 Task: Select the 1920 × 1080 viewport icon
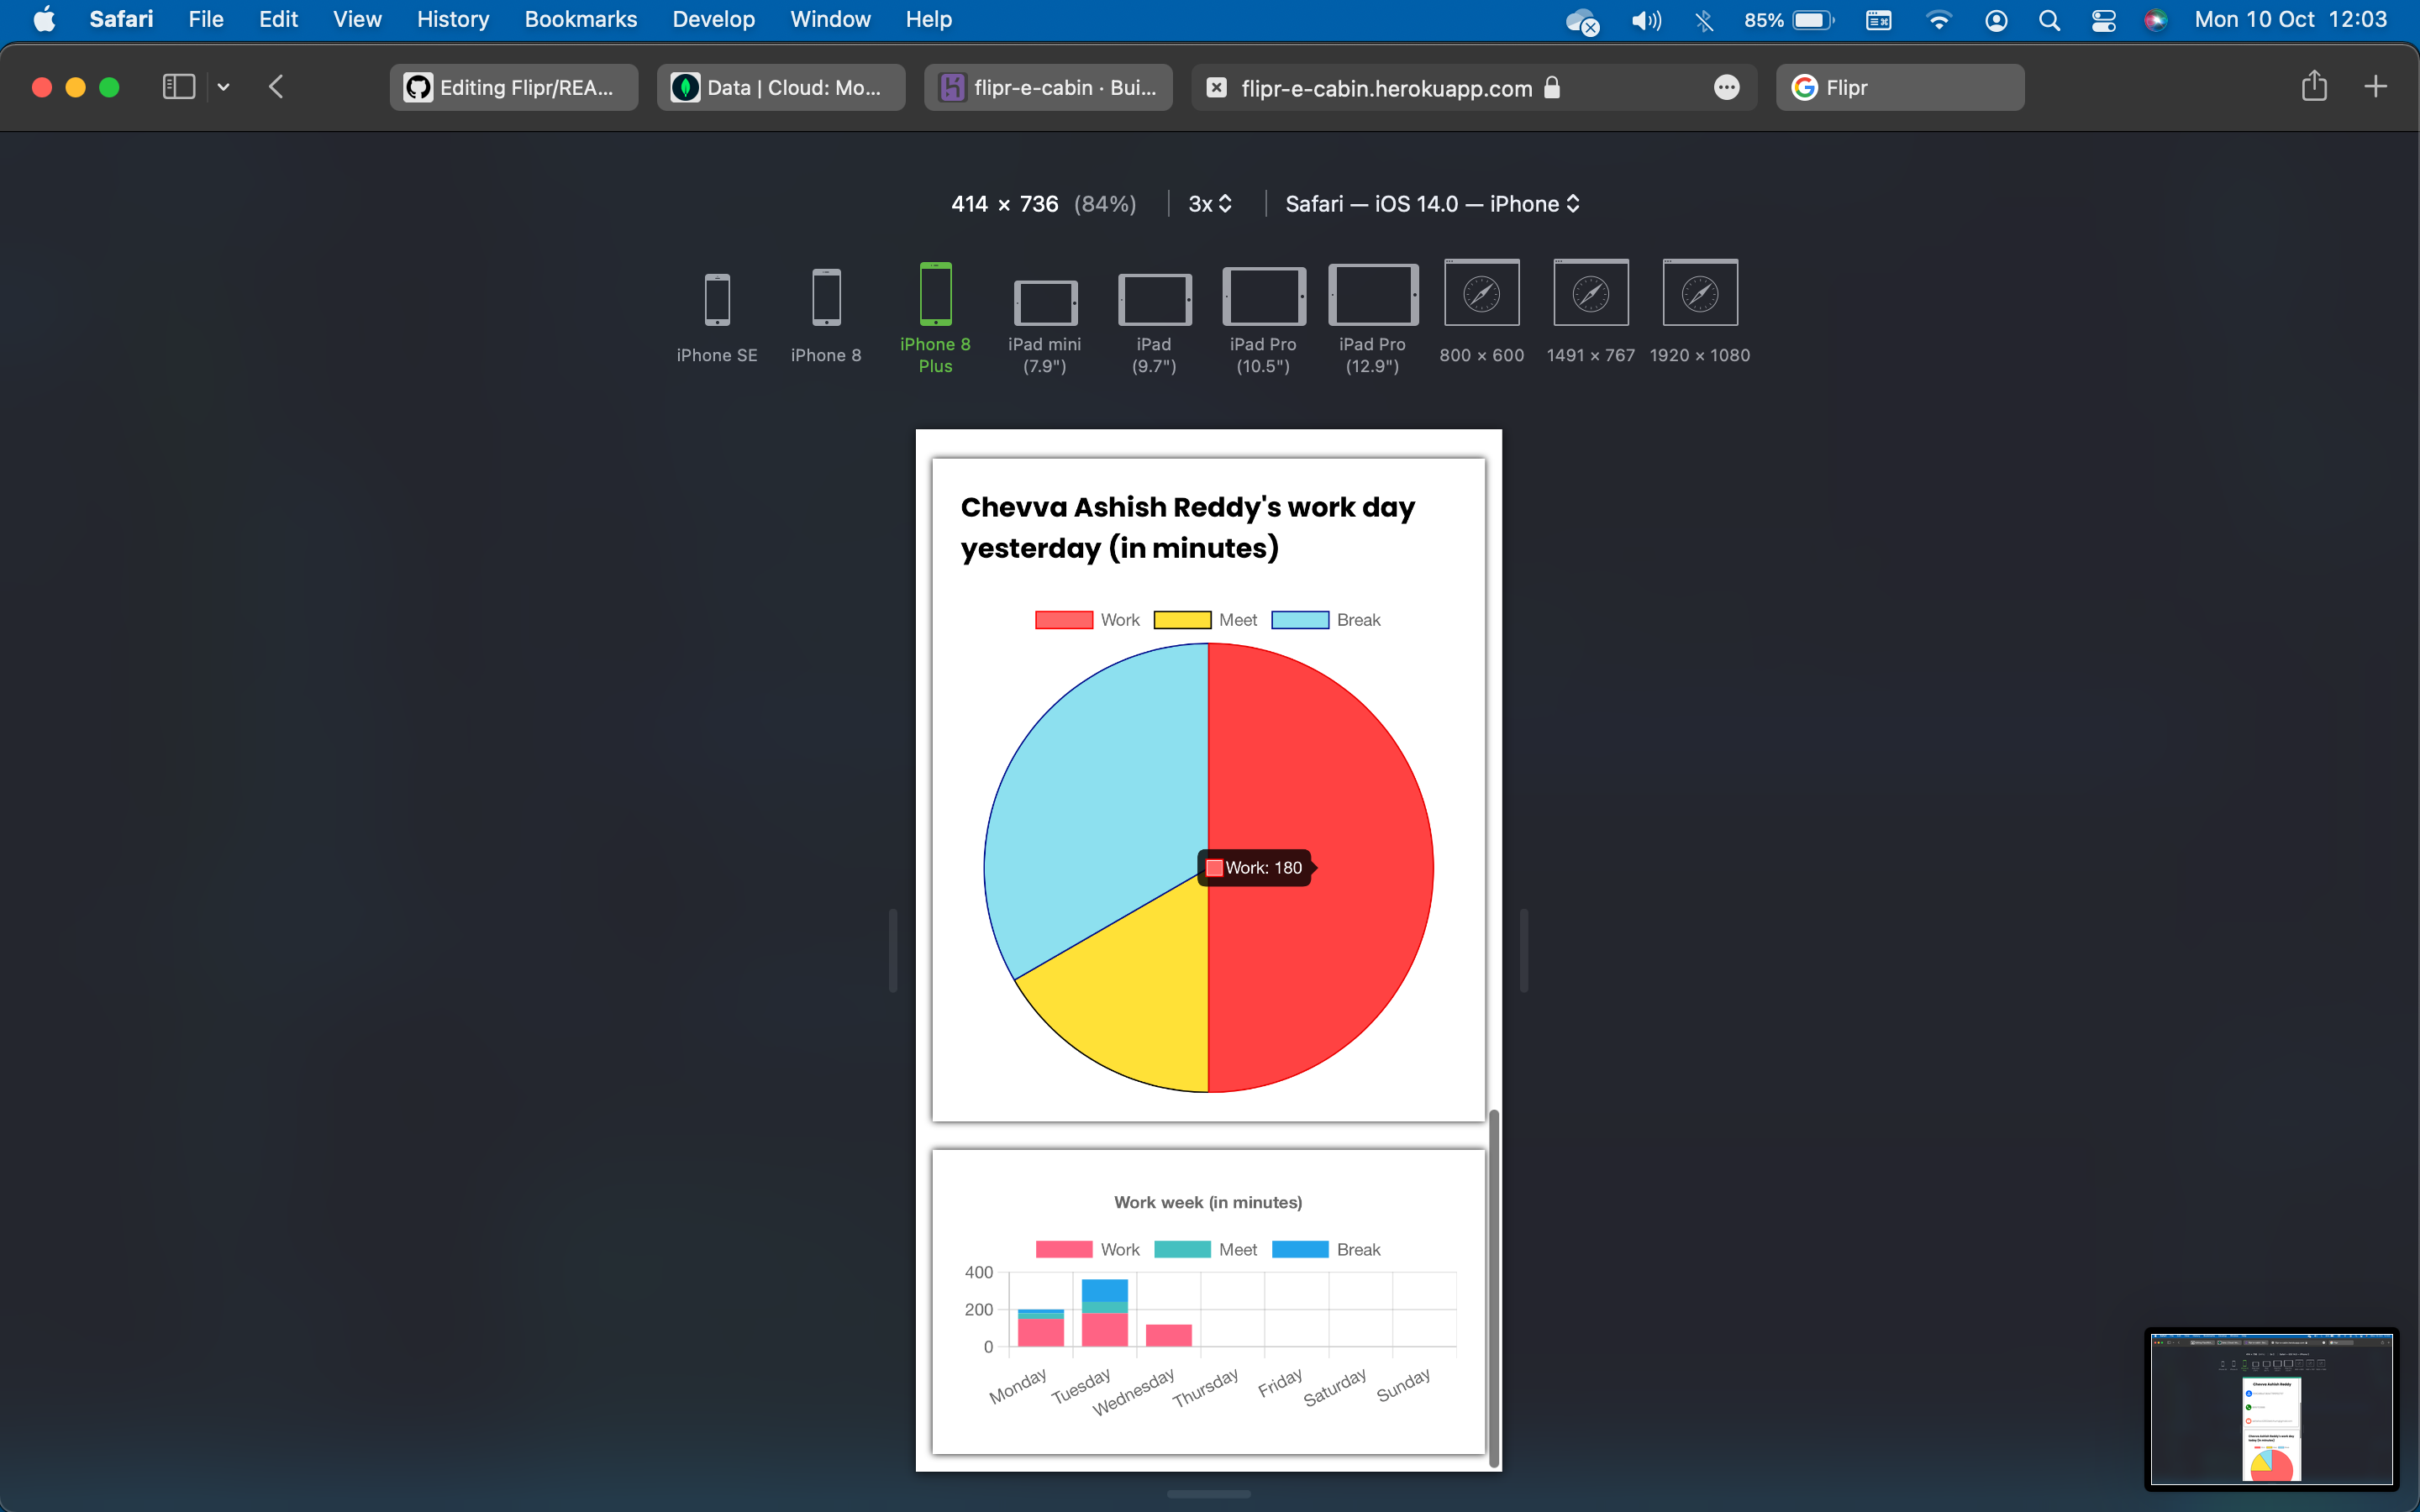[x=1699, y=294]
